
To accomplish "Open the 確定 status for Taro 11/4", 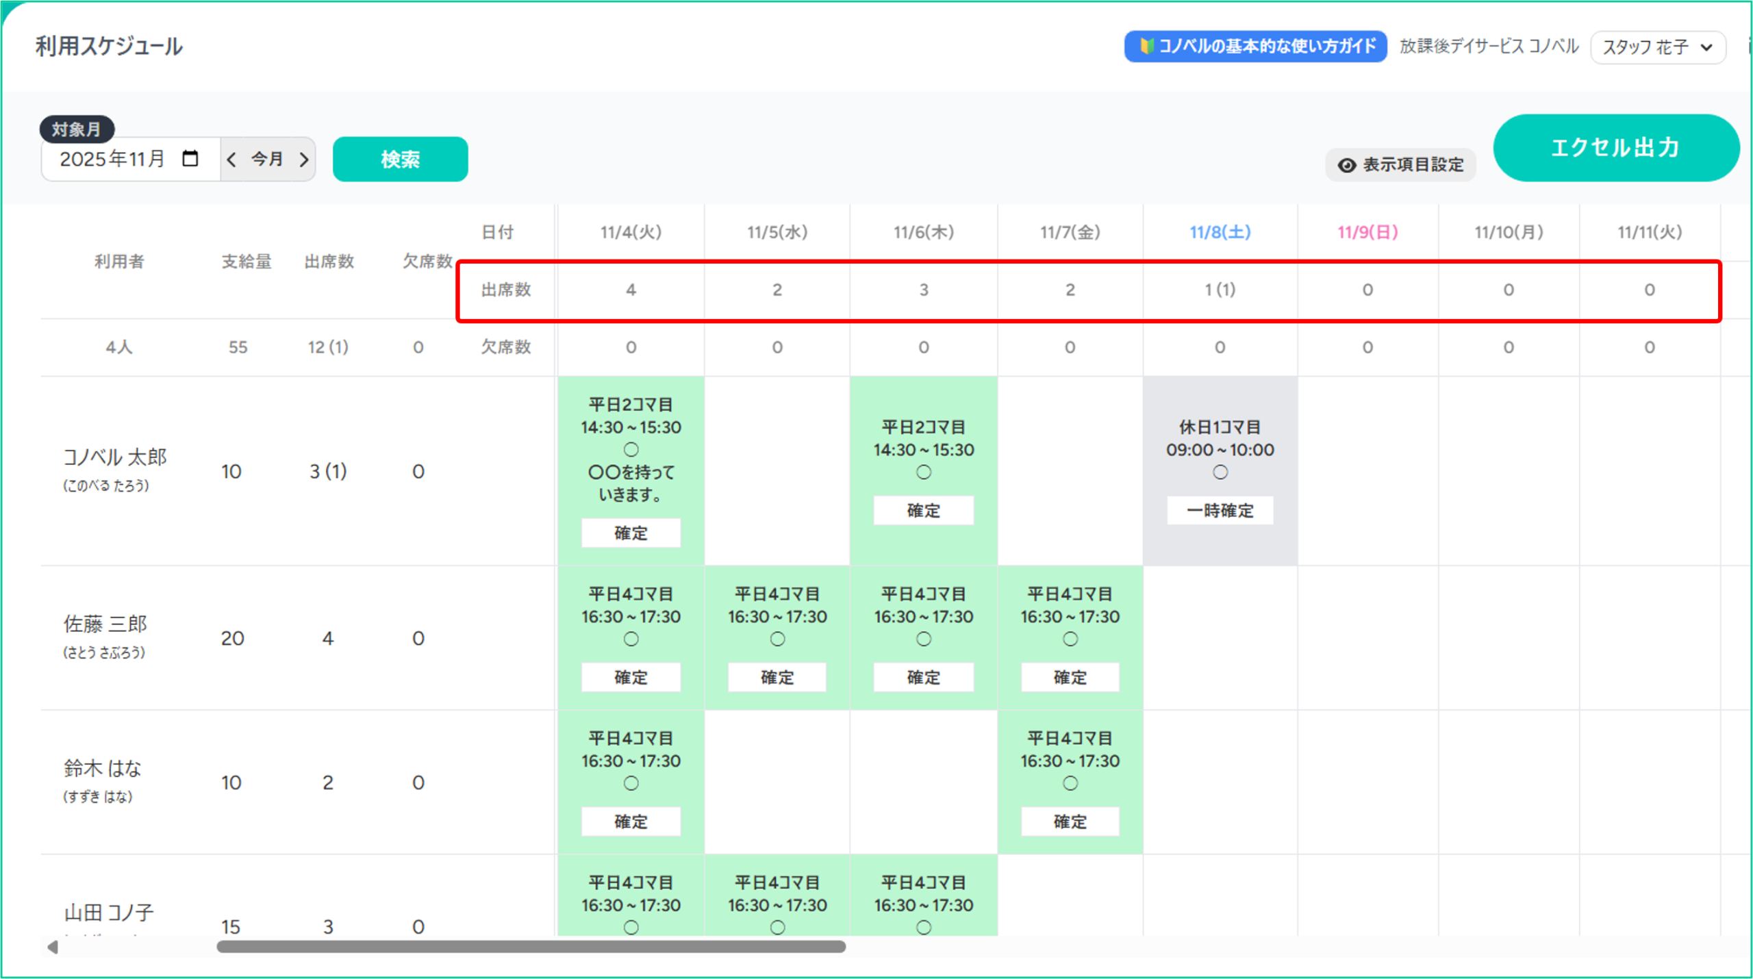I will 631,533.
